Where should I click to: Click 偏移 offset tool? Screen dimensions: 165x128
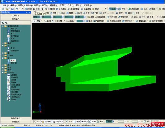coord(128,13)
